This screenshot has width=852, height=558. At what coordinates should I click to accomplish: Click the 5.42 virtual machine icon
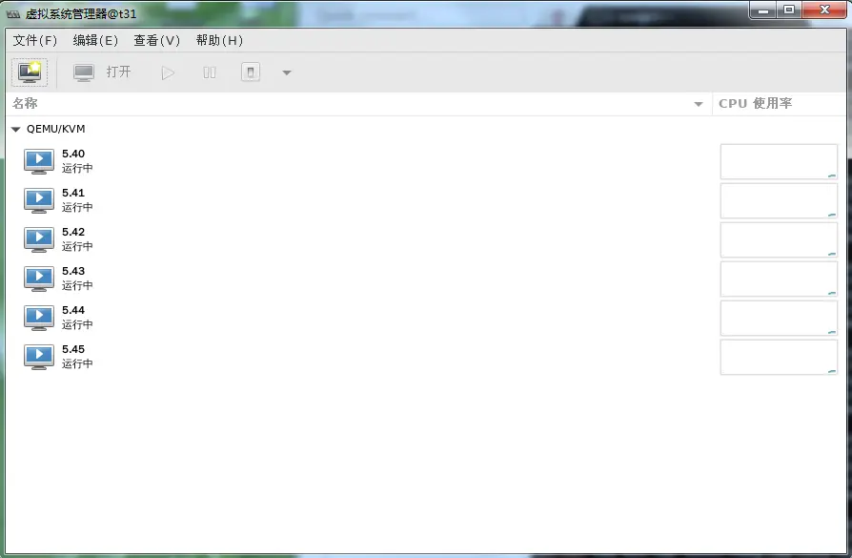[x=39, y=239]
